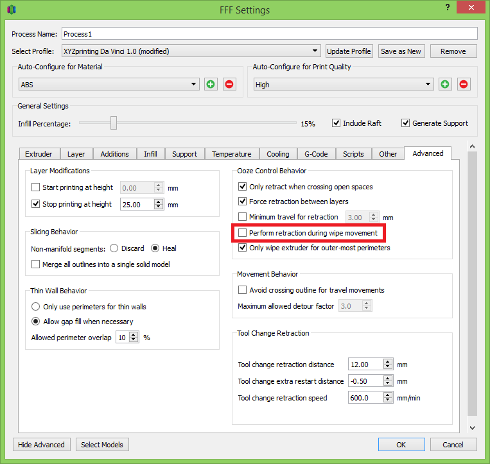Go to the Temperature tab
This screenshot has width=490, height=464.
click(x=232, y=154)
